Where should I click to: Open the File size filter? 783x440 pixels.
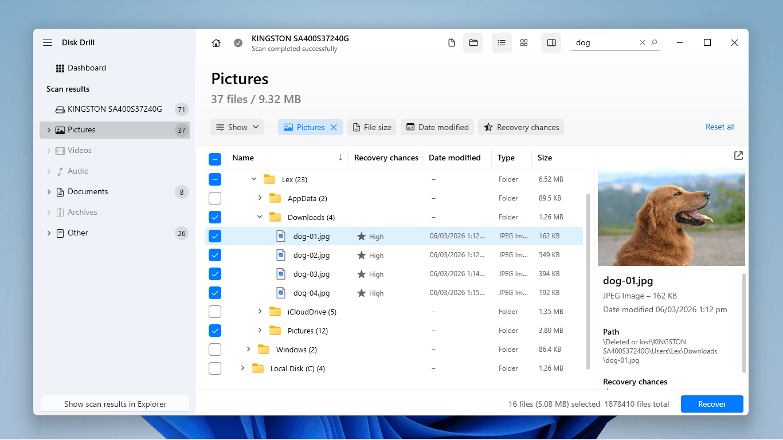pos(371,127)
